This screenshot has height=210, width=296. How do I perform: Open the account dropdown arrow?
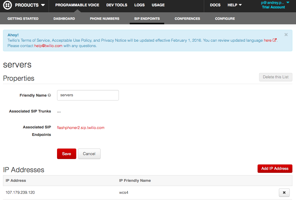coord(288,3)
